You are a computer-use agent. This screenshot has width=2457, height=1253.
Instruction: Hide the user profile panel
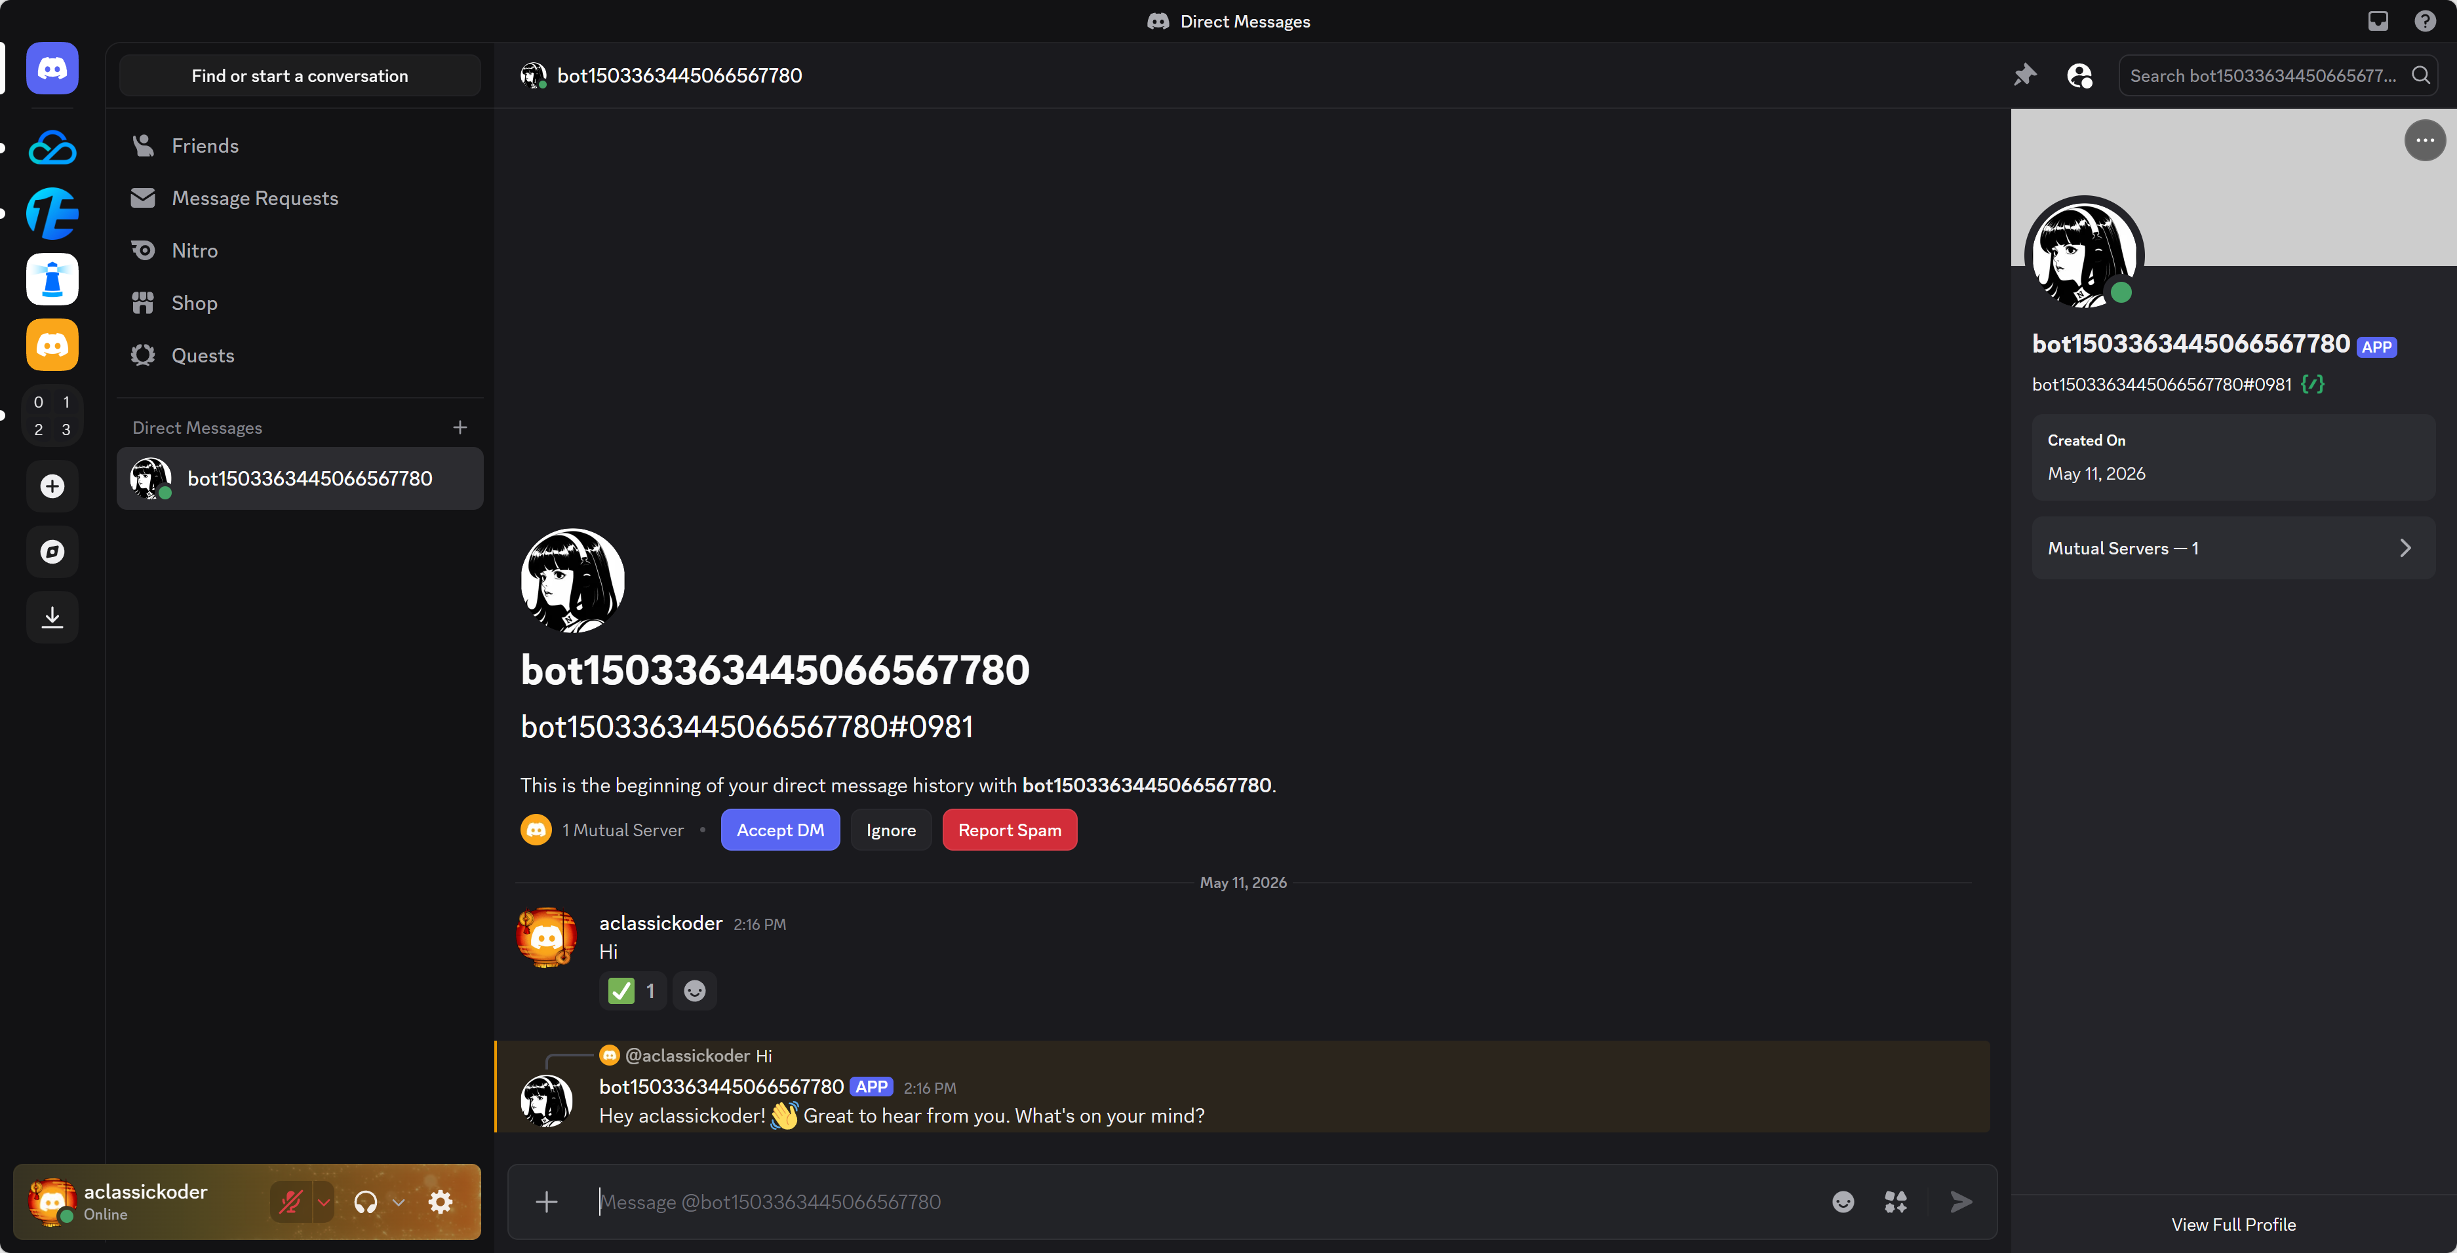click(x=2079, y=75)
